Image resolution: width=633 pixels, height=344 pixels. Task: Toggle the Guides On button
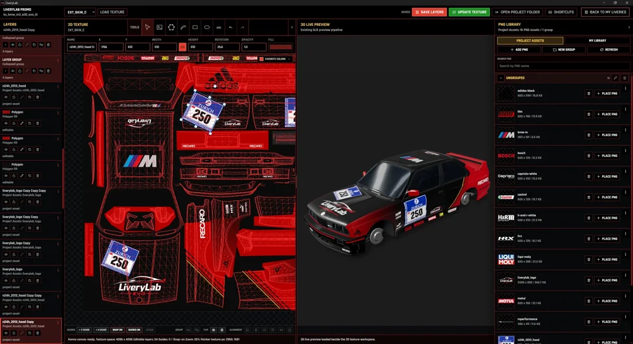[134, 330]
